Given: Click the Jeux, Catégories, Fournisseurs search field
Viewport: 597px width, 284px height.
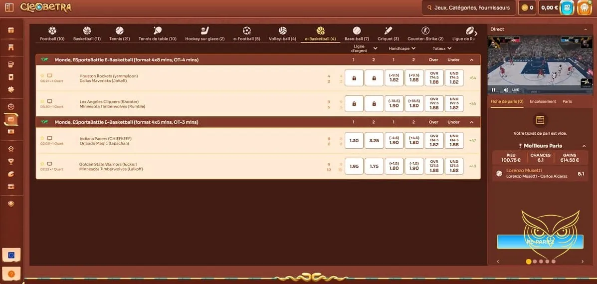Looking at the screenshot, I should click(x=468, y=7).
